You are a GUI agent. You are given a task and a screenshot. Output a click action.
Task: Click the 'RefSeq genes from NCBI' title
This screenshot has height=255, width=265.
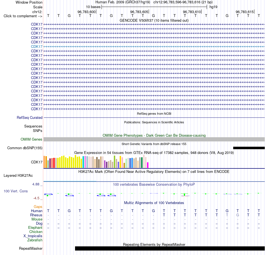pos(154,114)
